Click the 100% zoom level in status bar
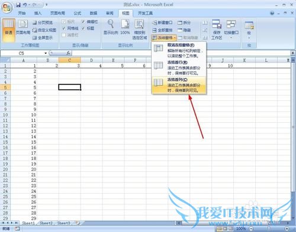The height and width of the screenshot is (232, 296). 241,228
